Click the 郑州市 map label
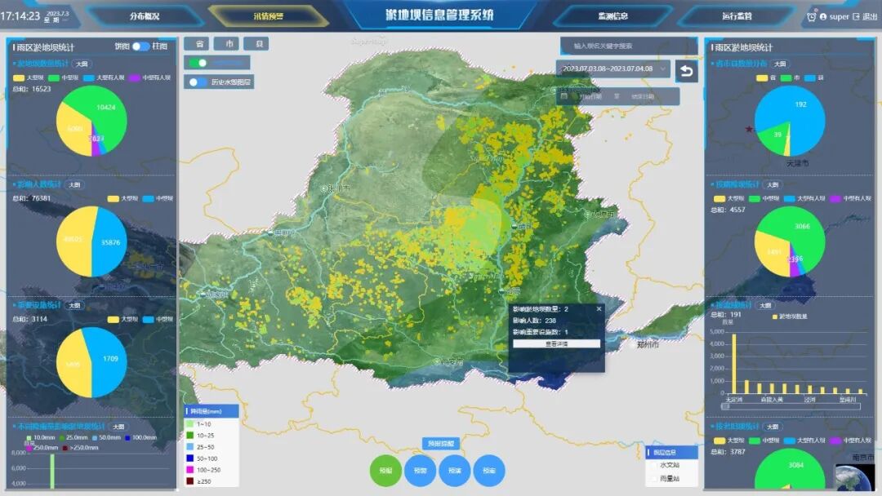The height and width of the screenshot is (496, 882). tap(648, 345)
